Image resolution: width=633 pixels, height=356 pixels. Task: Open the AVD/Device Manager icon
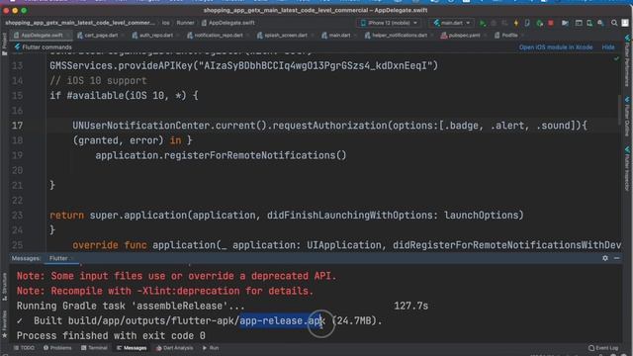(x=589, y=23)
